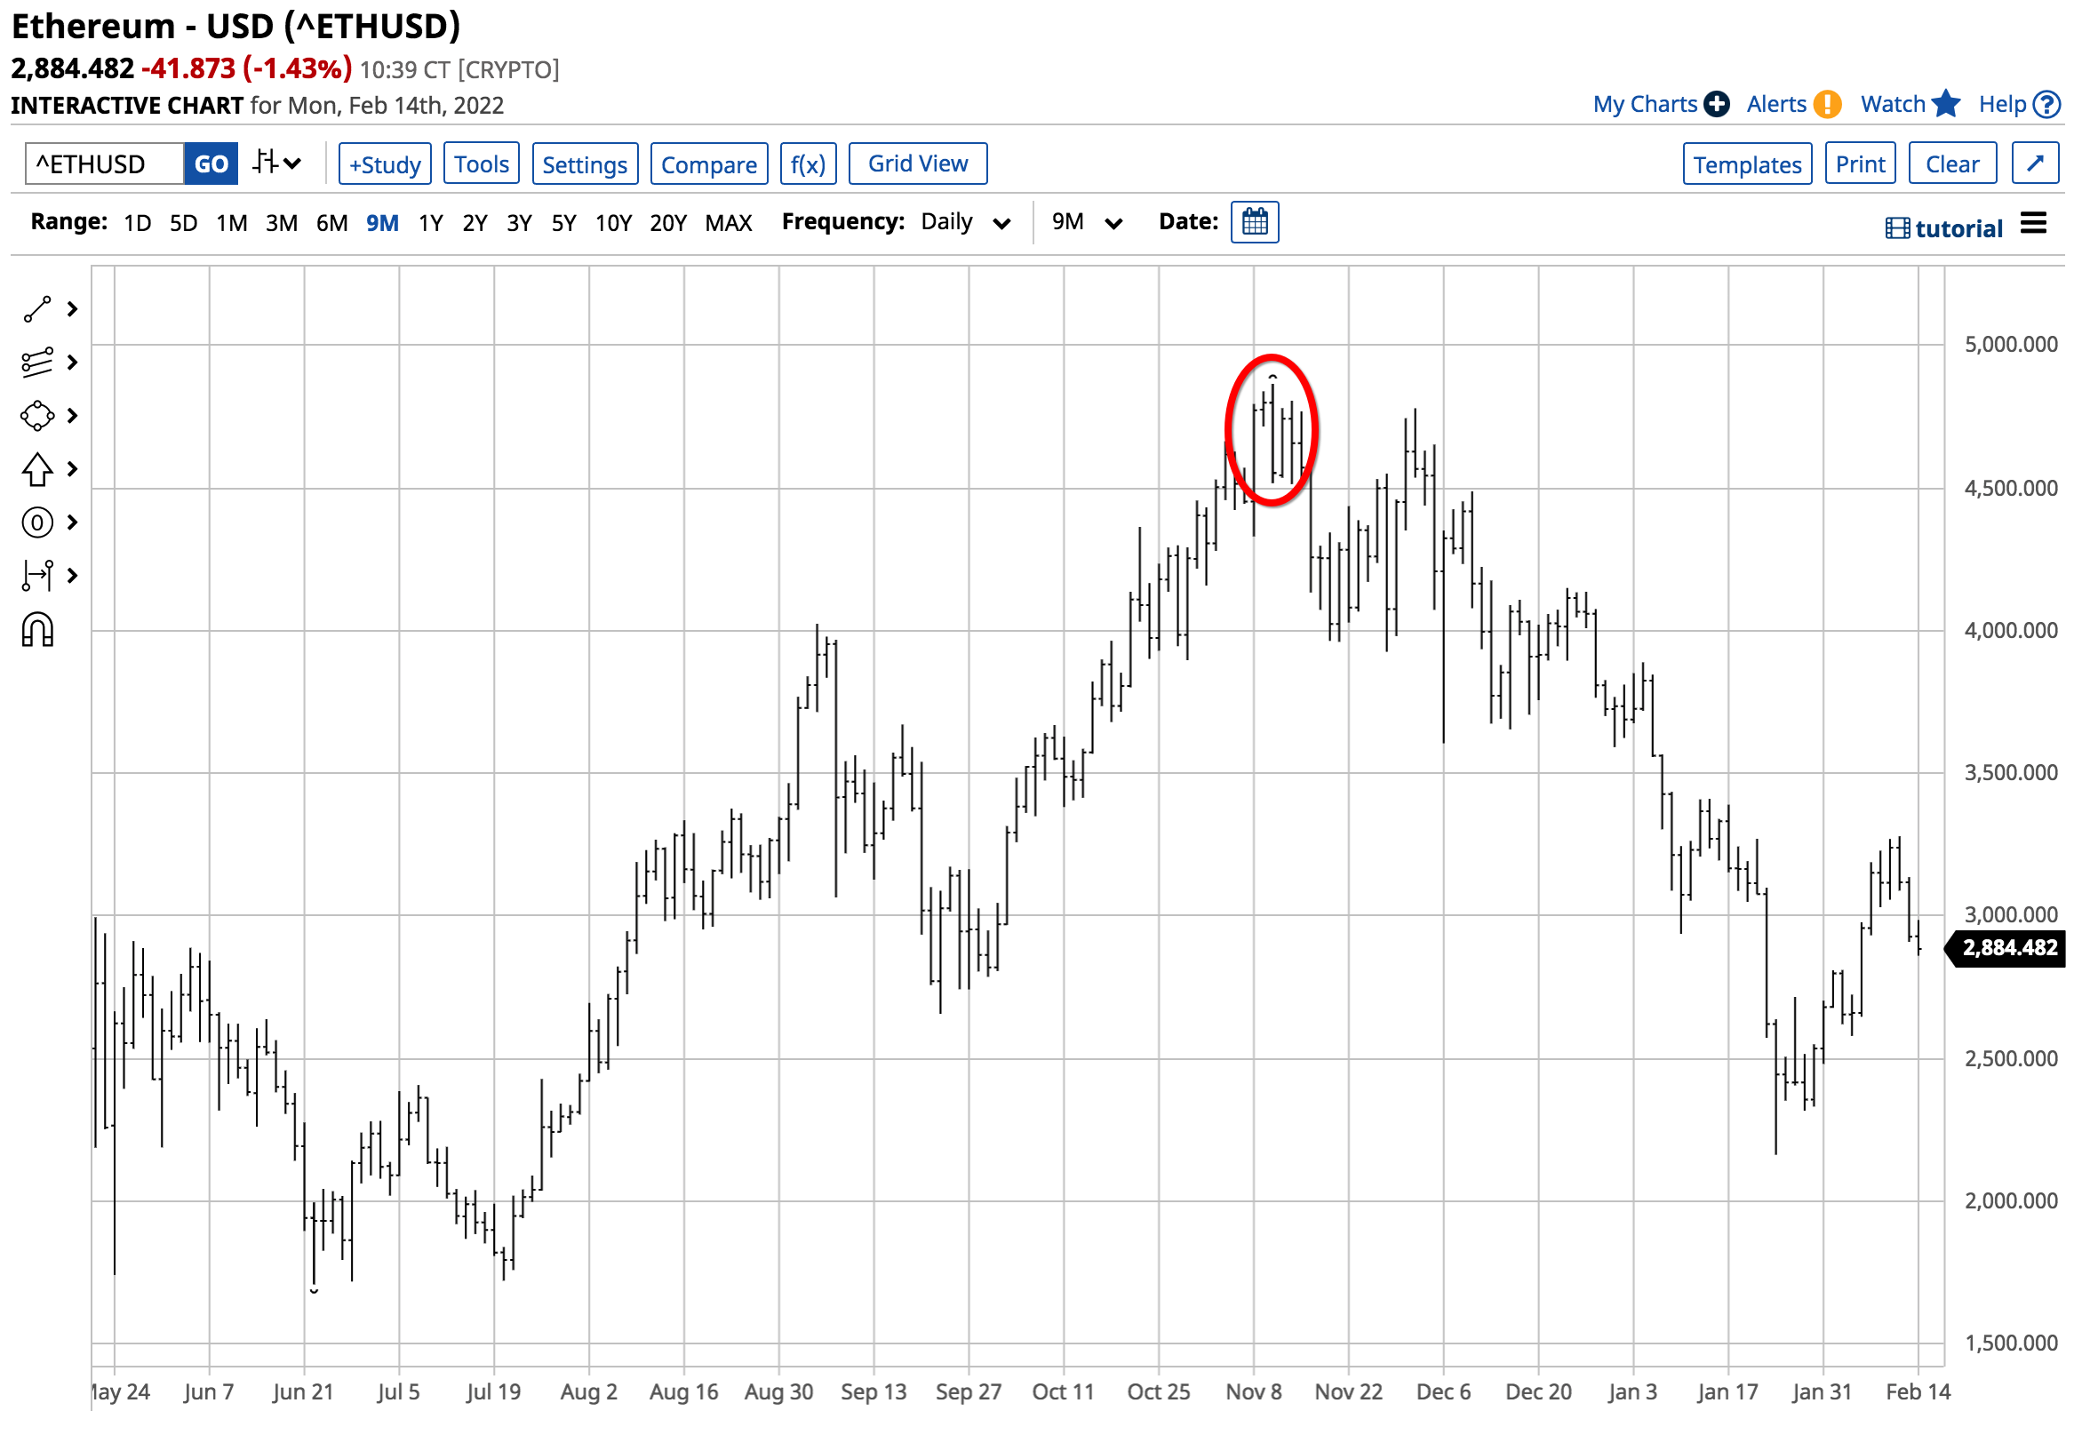Select the 1Y range
Viewport: 2090px width, 1443px height.
tap(430, 222)
